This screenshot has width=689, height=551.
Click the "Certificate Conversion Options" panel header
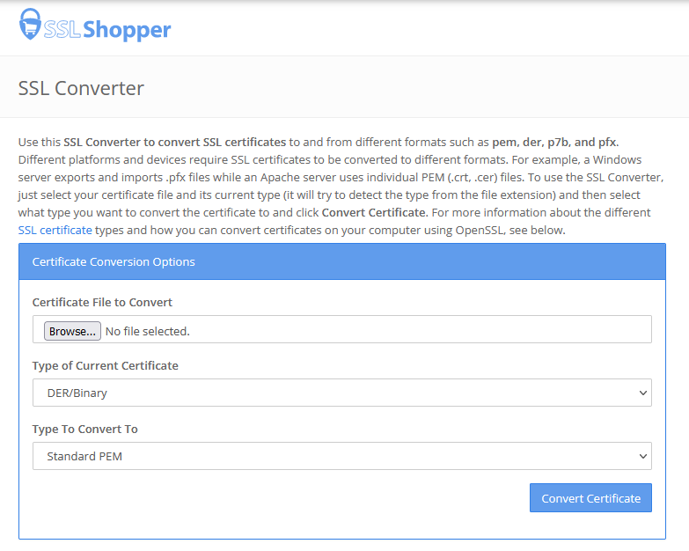(114, 261)
